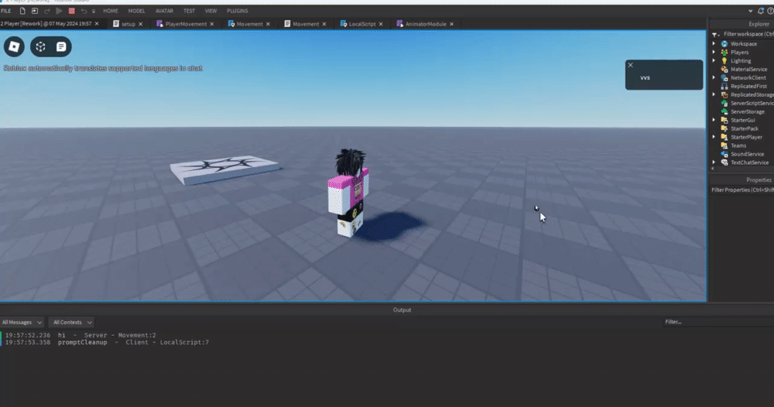Click the StarterPack icon in Explorer
This screenshot has height=407, width=774.
pyautogui.click(x=724, y=128)
